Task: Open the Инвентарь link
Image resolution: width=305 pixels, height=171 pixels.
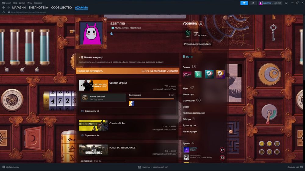Action: pos(188,95)
